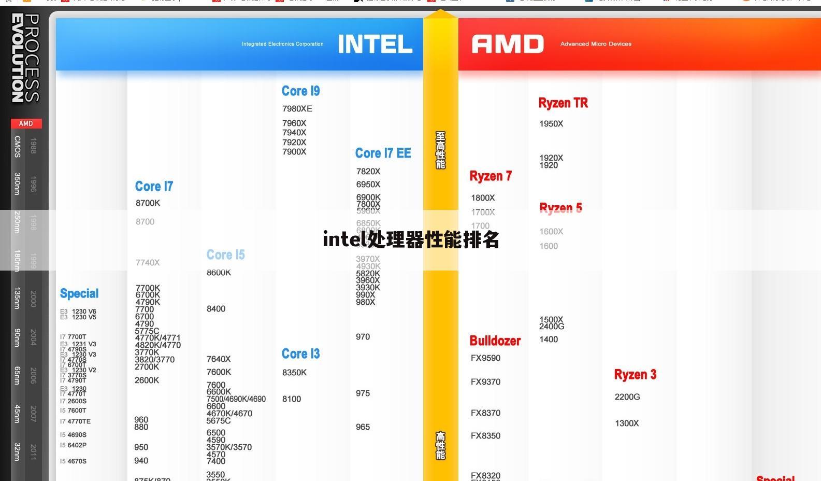Click the 'Ryzen 7' column heading
The height and width of the screenshot is (481, 821).
pos(491,176)
